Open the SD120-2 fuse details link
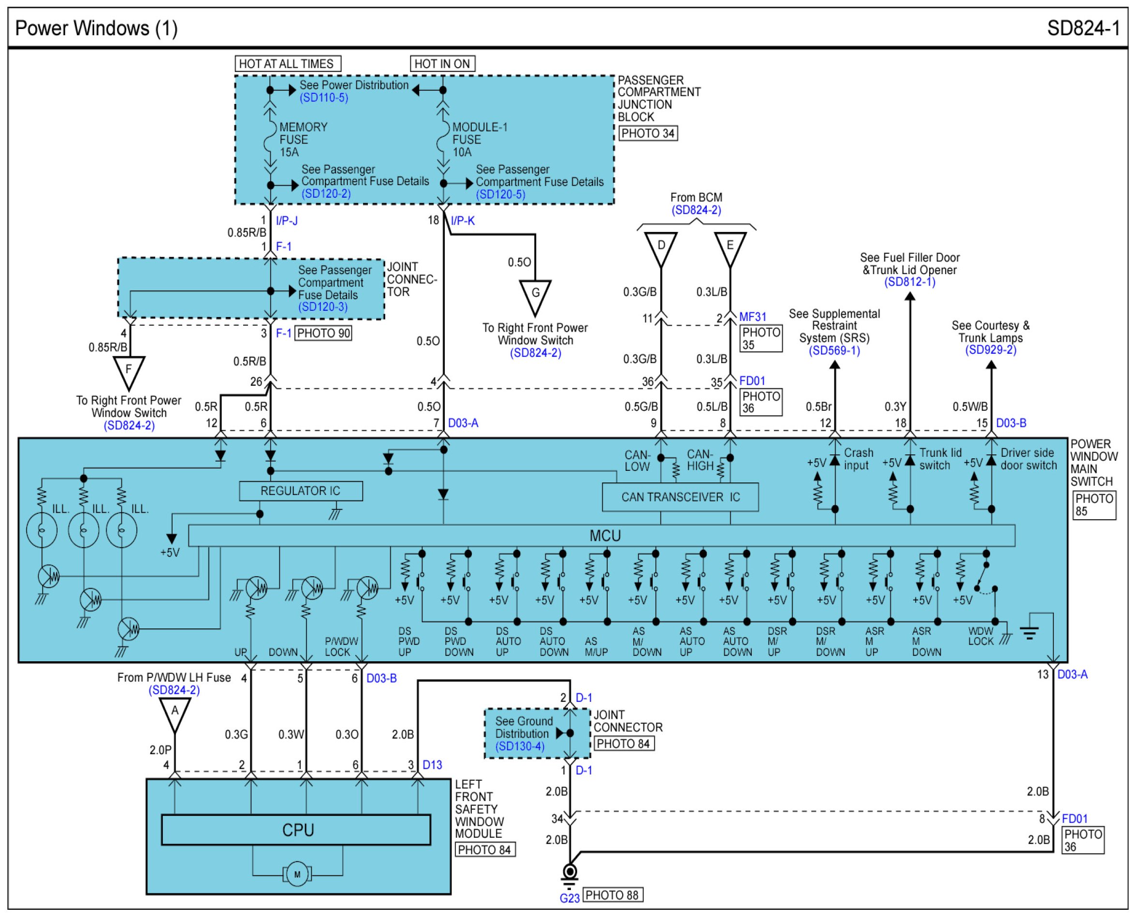The image size is (1137, 918). [326, 193]
